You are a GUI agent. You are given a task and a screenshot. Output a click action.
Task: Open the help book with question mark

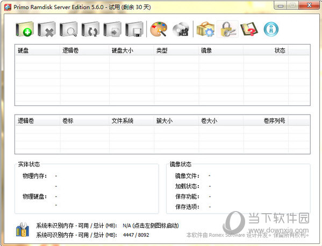pos(249,30)
